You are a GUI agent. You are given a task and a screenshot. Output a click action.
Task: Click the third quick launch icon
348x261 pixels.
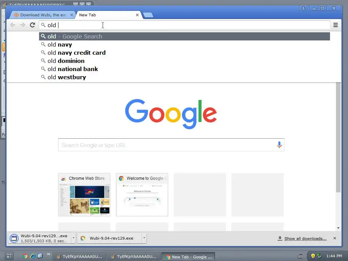tap(40, 256)
